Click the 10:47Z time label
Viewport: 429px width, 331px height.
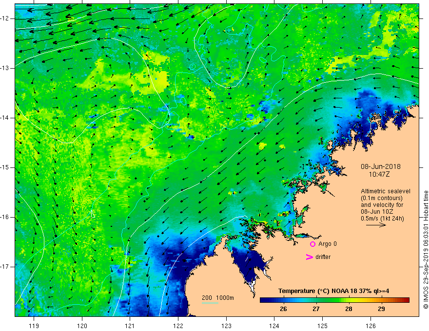pyautogui.click(x=379, y=174)
